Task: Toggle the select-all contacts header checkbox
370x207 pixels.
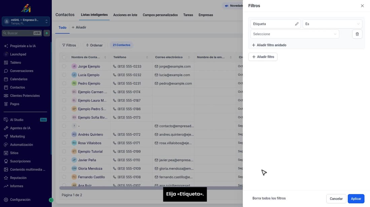Action: point(64,57)
